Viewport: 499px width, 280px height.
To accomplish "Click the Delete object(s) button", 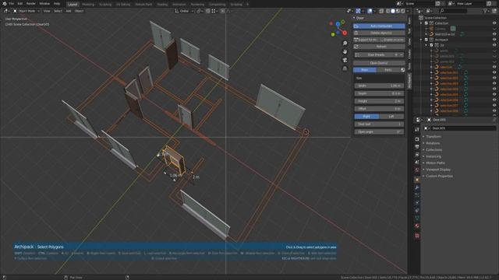I will pos(379,33).
